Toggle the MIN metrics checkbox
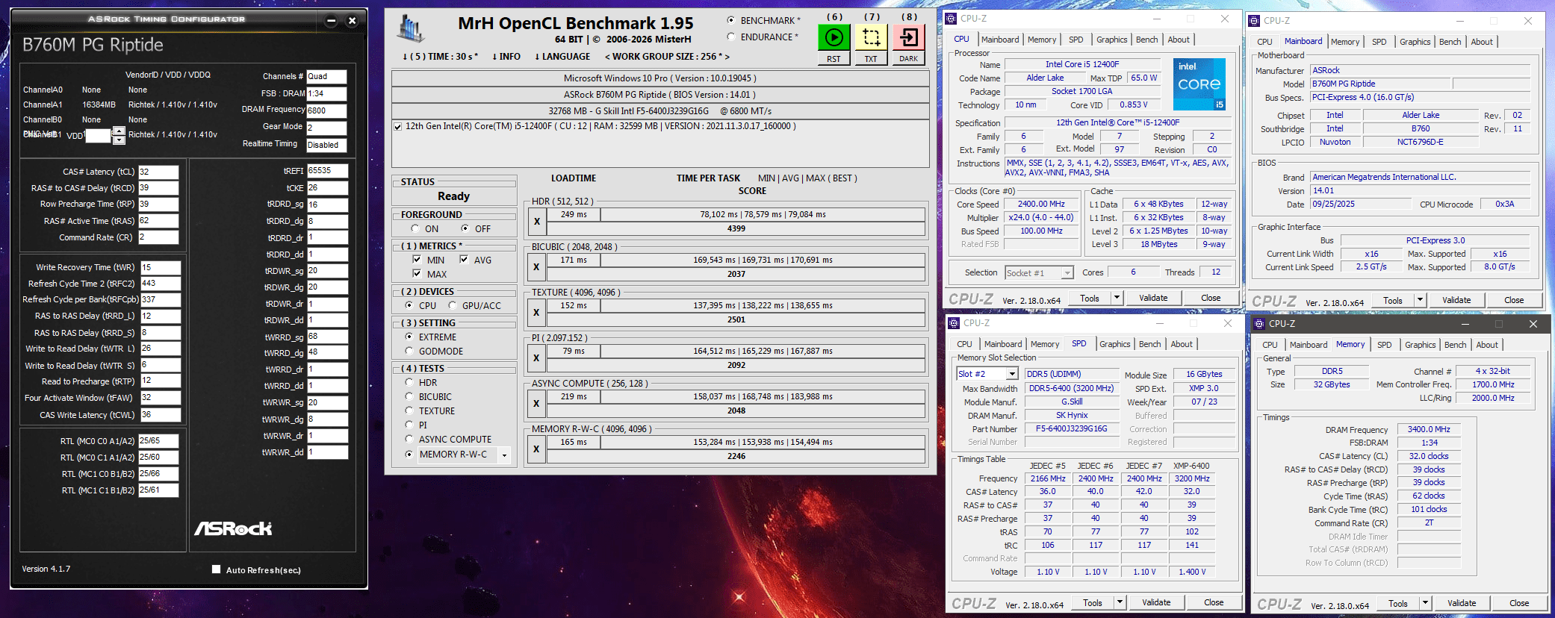This screenshot has width=1555, height=618. (417, 260)
